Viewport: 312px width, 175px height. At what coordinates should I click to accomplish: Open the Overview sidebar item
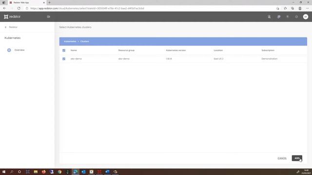tap(16, 50)
